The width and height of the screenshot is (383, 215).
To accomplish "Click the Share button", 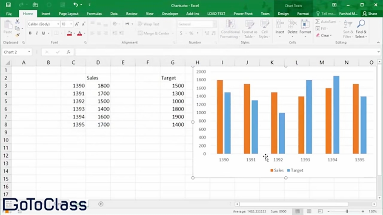I will [x=370, y=14].
